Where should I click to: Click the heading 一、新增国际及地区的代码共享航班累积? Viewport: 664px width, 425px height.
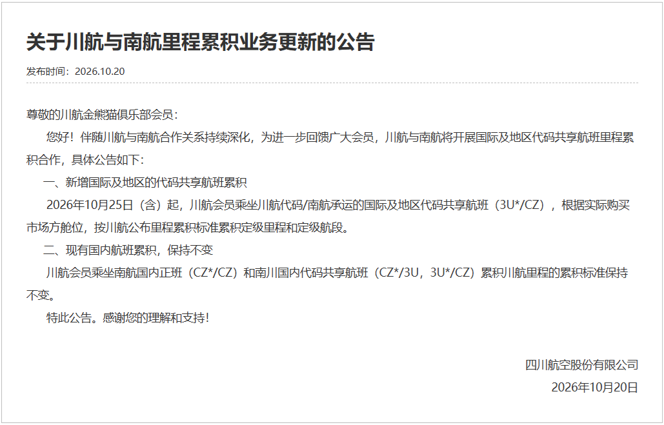click(x=145, y=183)
